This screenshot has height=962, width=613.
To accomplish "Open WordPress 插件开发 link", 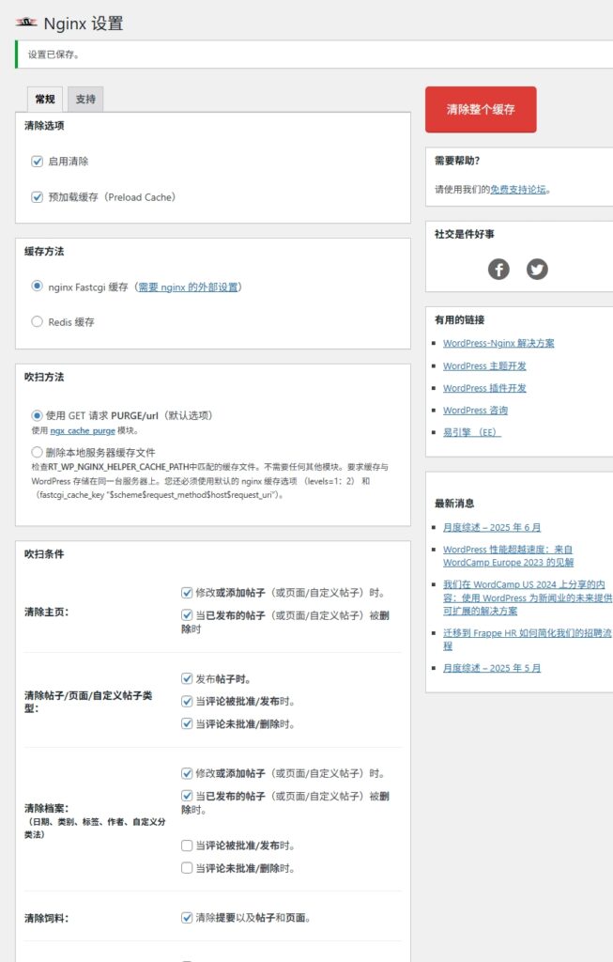I will [484, 388].
